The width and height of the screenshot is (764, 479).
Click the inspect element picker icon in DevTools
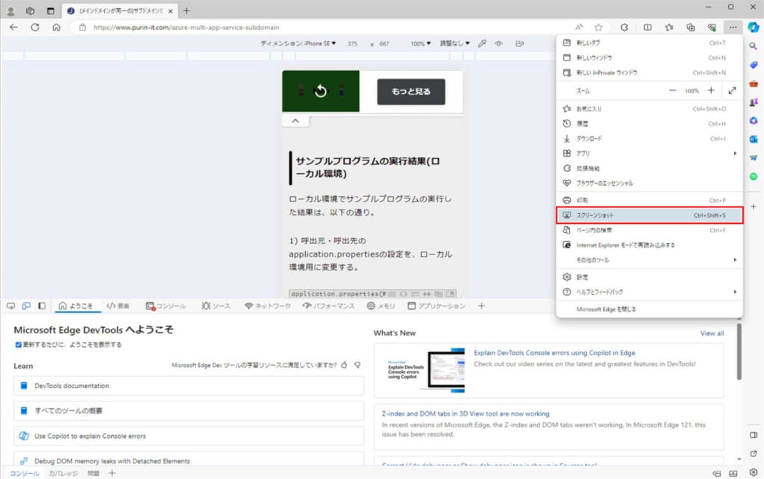point(10,306)
